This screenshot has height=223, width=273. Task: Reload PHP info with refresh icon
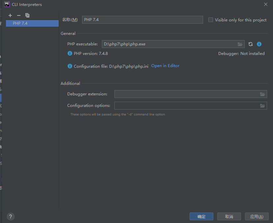(x=251, y=44)
